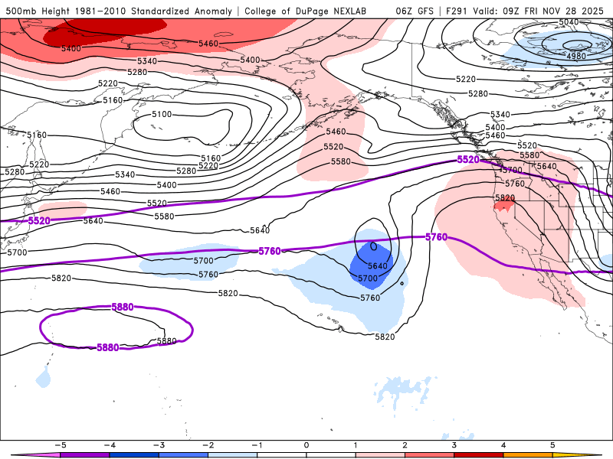Image resolution: width=613 pixels, height=459 pixels.
Task: Click the colorbar tick label '-5'
Action: 61,445
